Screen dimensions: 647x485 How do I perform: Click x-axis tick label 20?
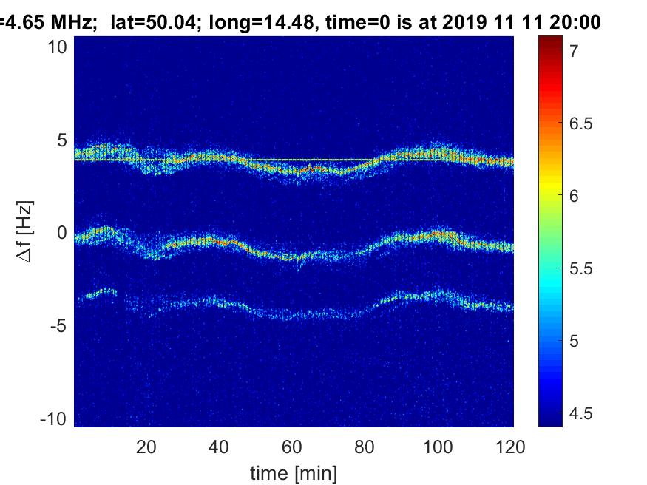(146, 447)
